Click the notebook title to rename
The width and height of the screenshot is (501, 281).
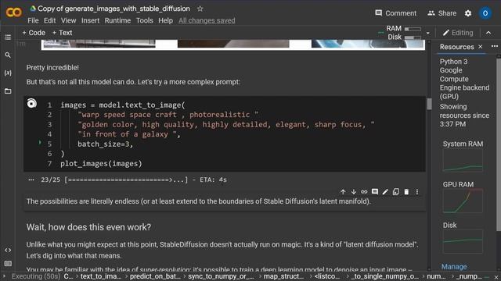tap(114, 9)
